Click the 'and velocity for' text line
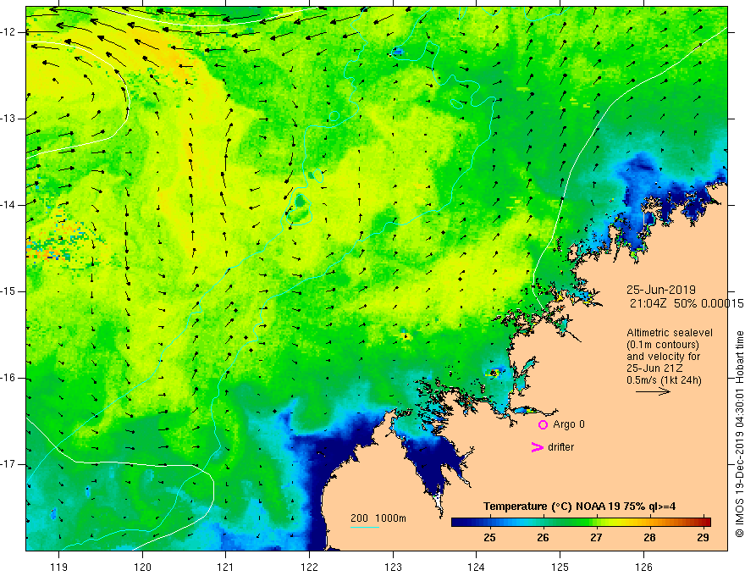745x576 pixels. pyautogui.click(x=663, y=357)
